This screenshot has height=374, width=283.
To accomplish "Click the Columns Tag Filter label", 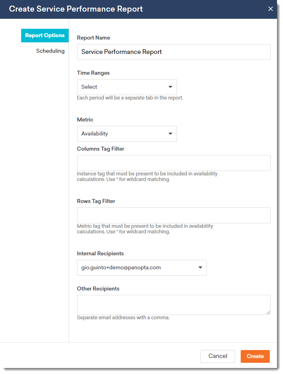I will pyautogui.click(x=101, y=149).
